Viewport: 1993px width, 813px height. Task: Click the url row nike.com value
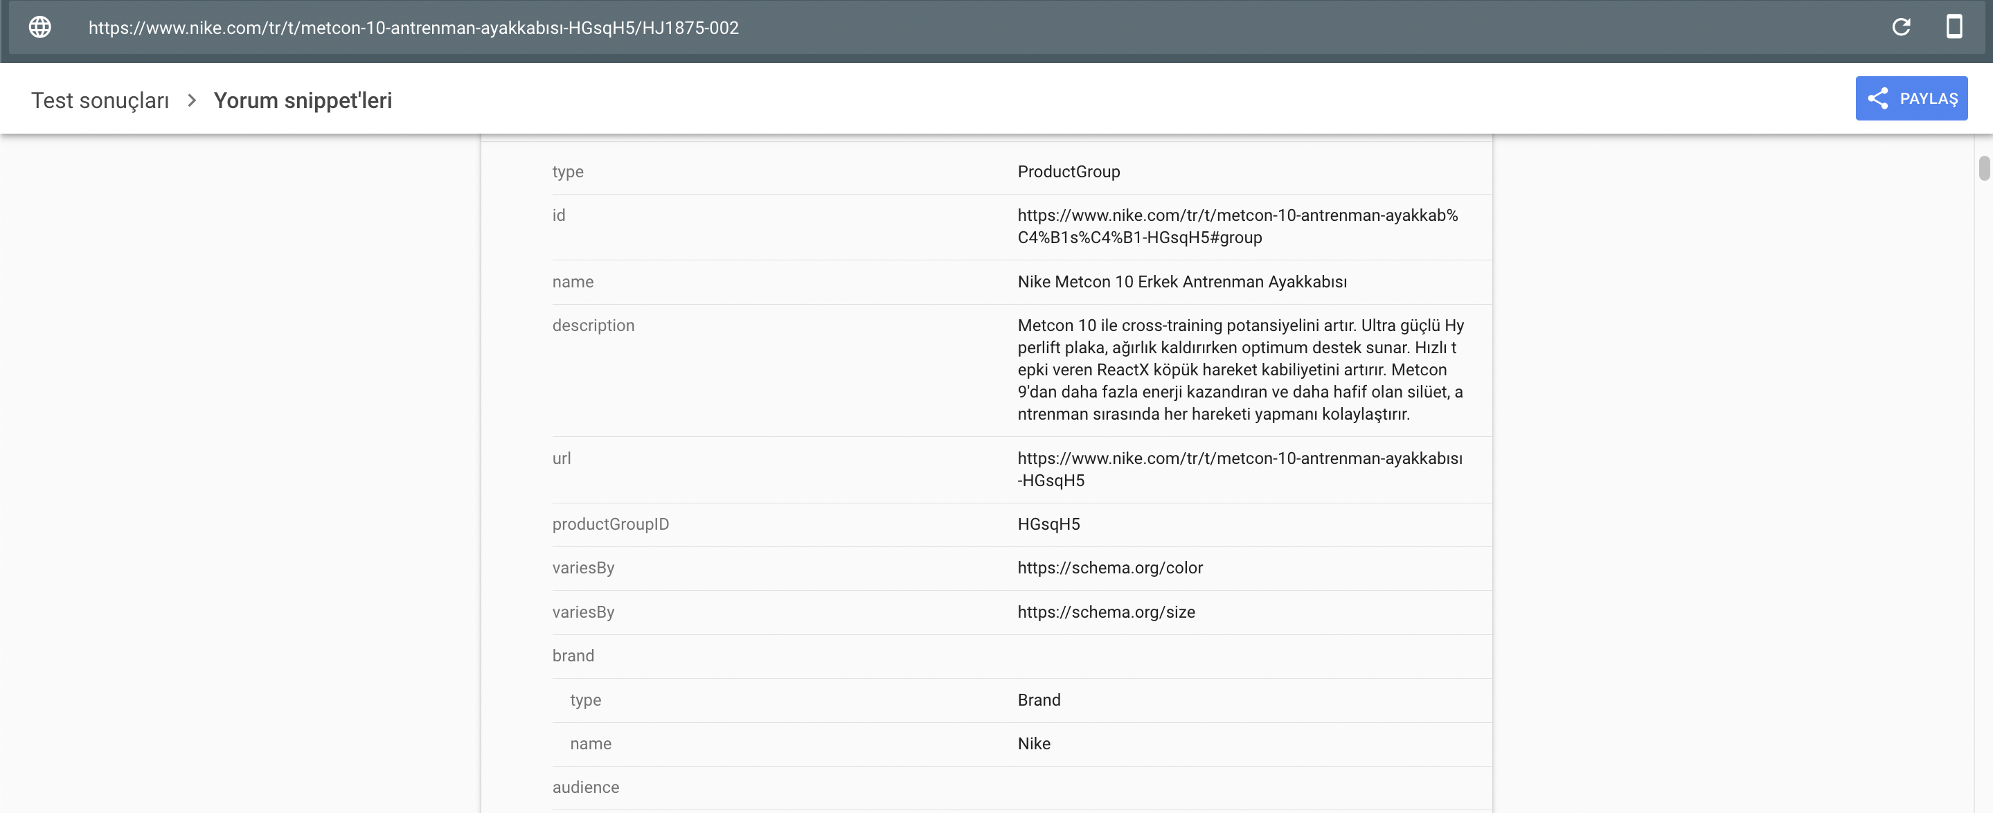coord(1239,469)
